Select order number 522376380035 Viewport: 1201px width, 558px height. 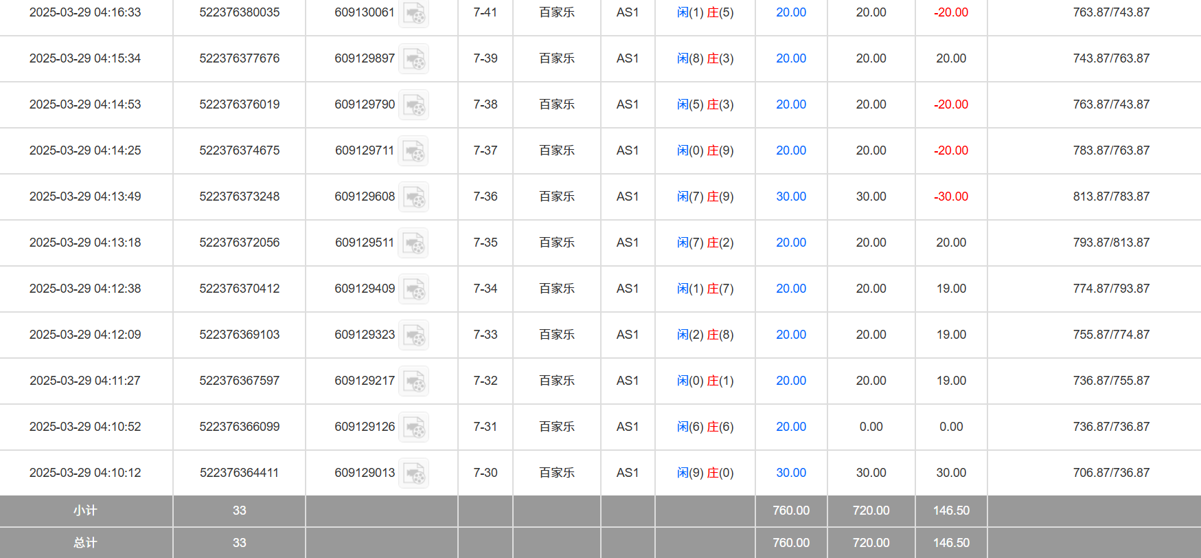(240, 12)
